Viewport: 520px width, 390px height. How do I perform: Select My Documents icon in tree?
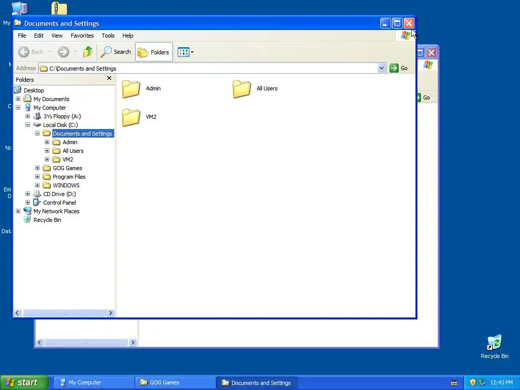coord(27,99)
